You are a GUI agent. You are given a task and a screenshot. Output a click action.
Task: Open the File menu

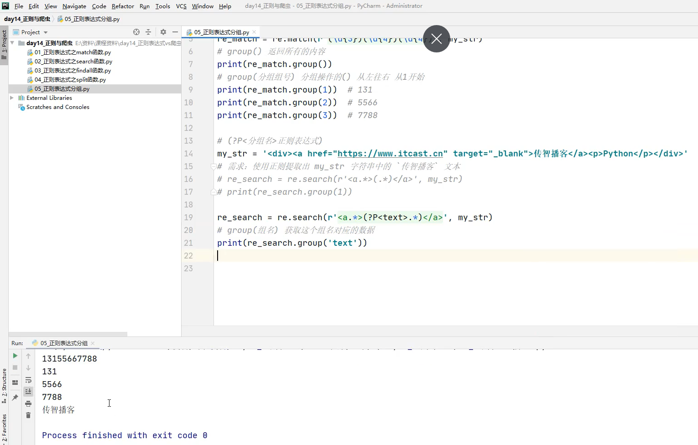pos(19,6)
